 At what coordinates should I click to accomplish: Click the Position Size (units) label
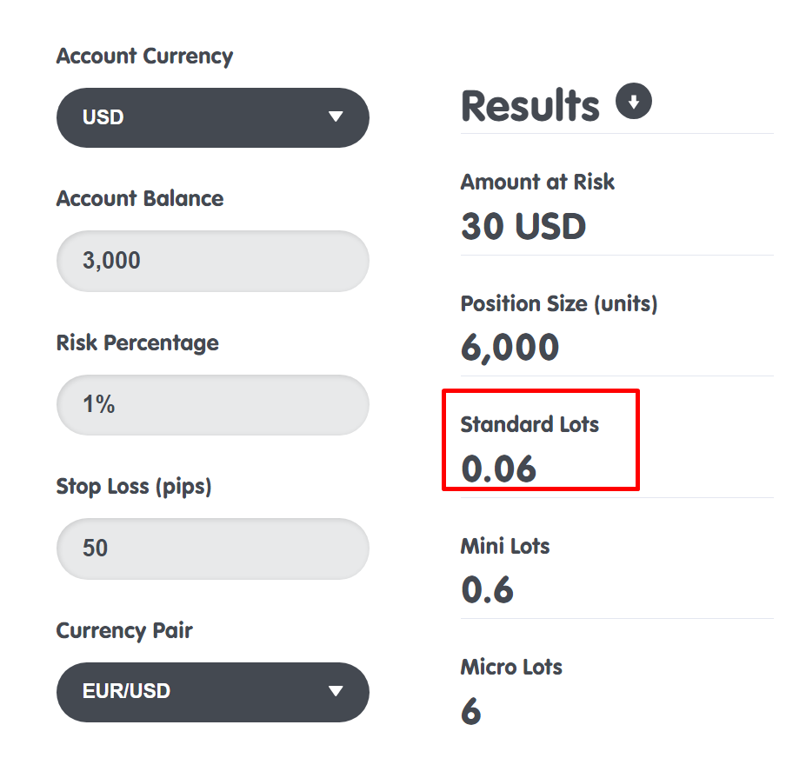tap(559, 303)
